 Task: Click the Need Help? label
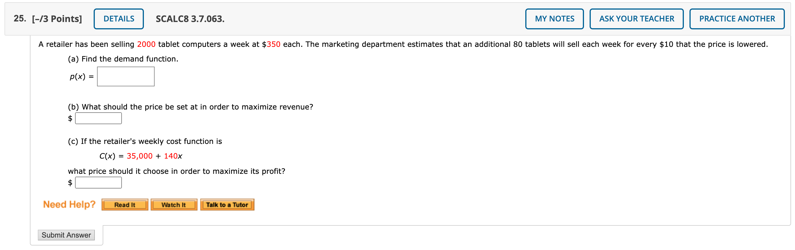(x=69, y=204)
